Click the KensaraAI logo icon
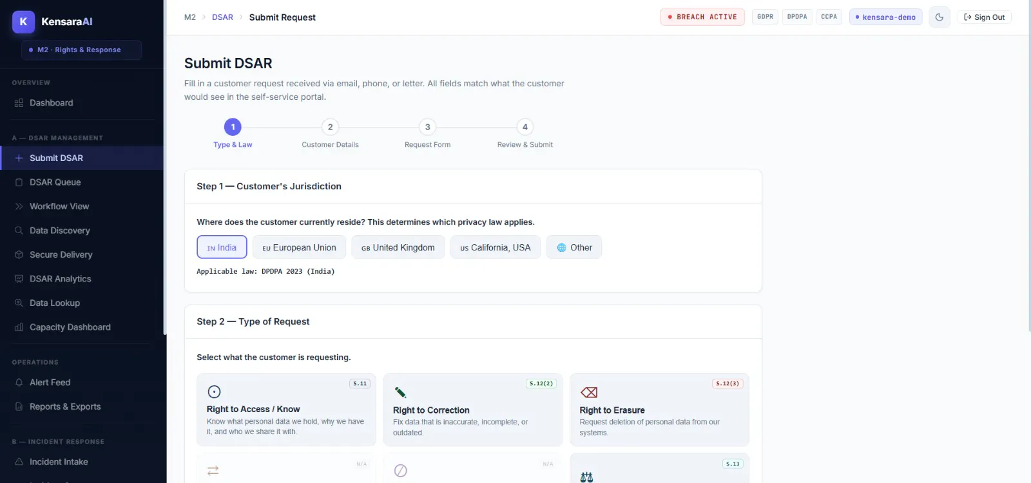The height and width of the screenshot is (483, 1031). coord(23,21)
